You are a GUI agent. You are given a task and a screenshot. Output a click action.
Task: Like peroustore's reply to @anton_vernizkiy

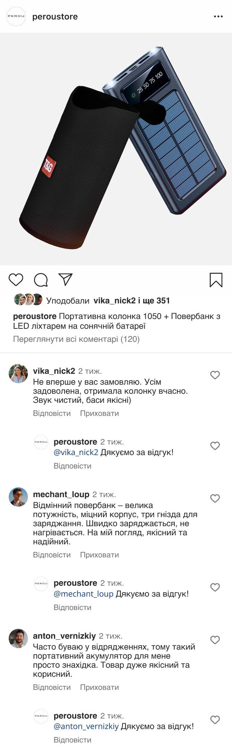(x=215, y=720)
